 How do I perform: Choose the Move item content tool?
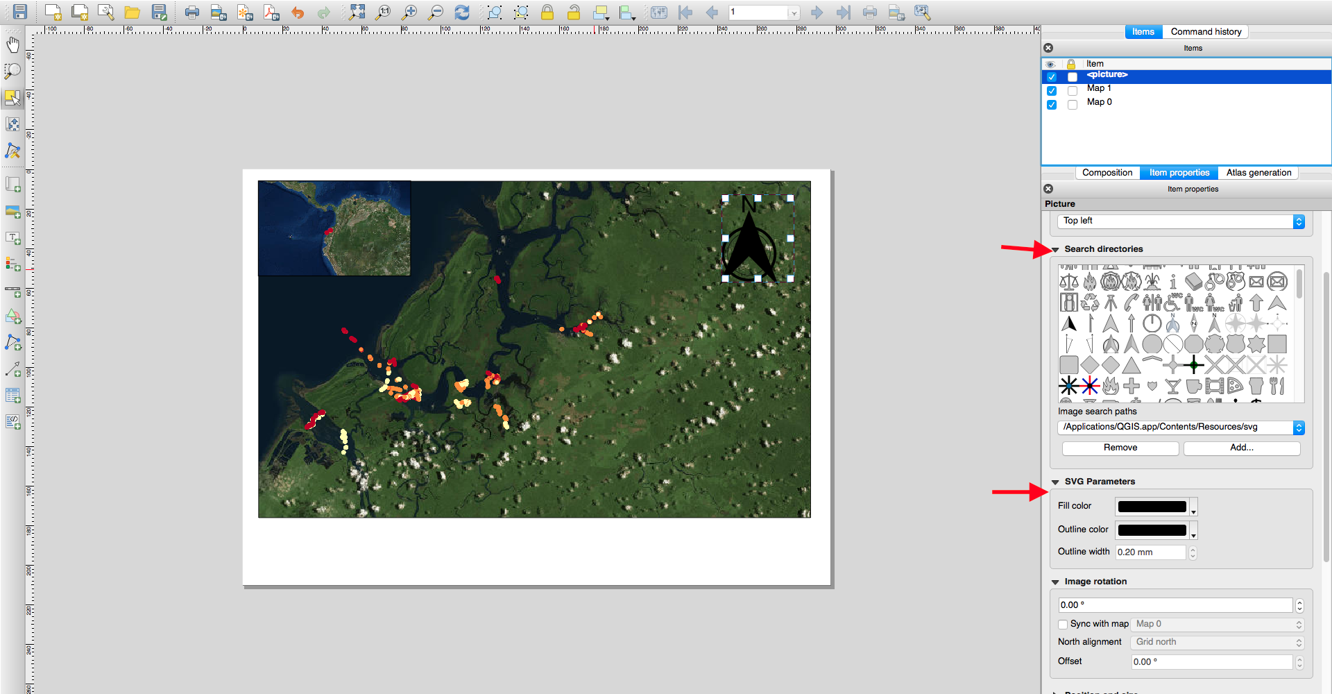12,124
